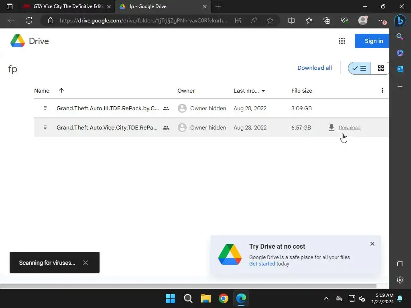Close the fp - Google Drive tab
Screen dimensions: 411x308
[205, 6]
